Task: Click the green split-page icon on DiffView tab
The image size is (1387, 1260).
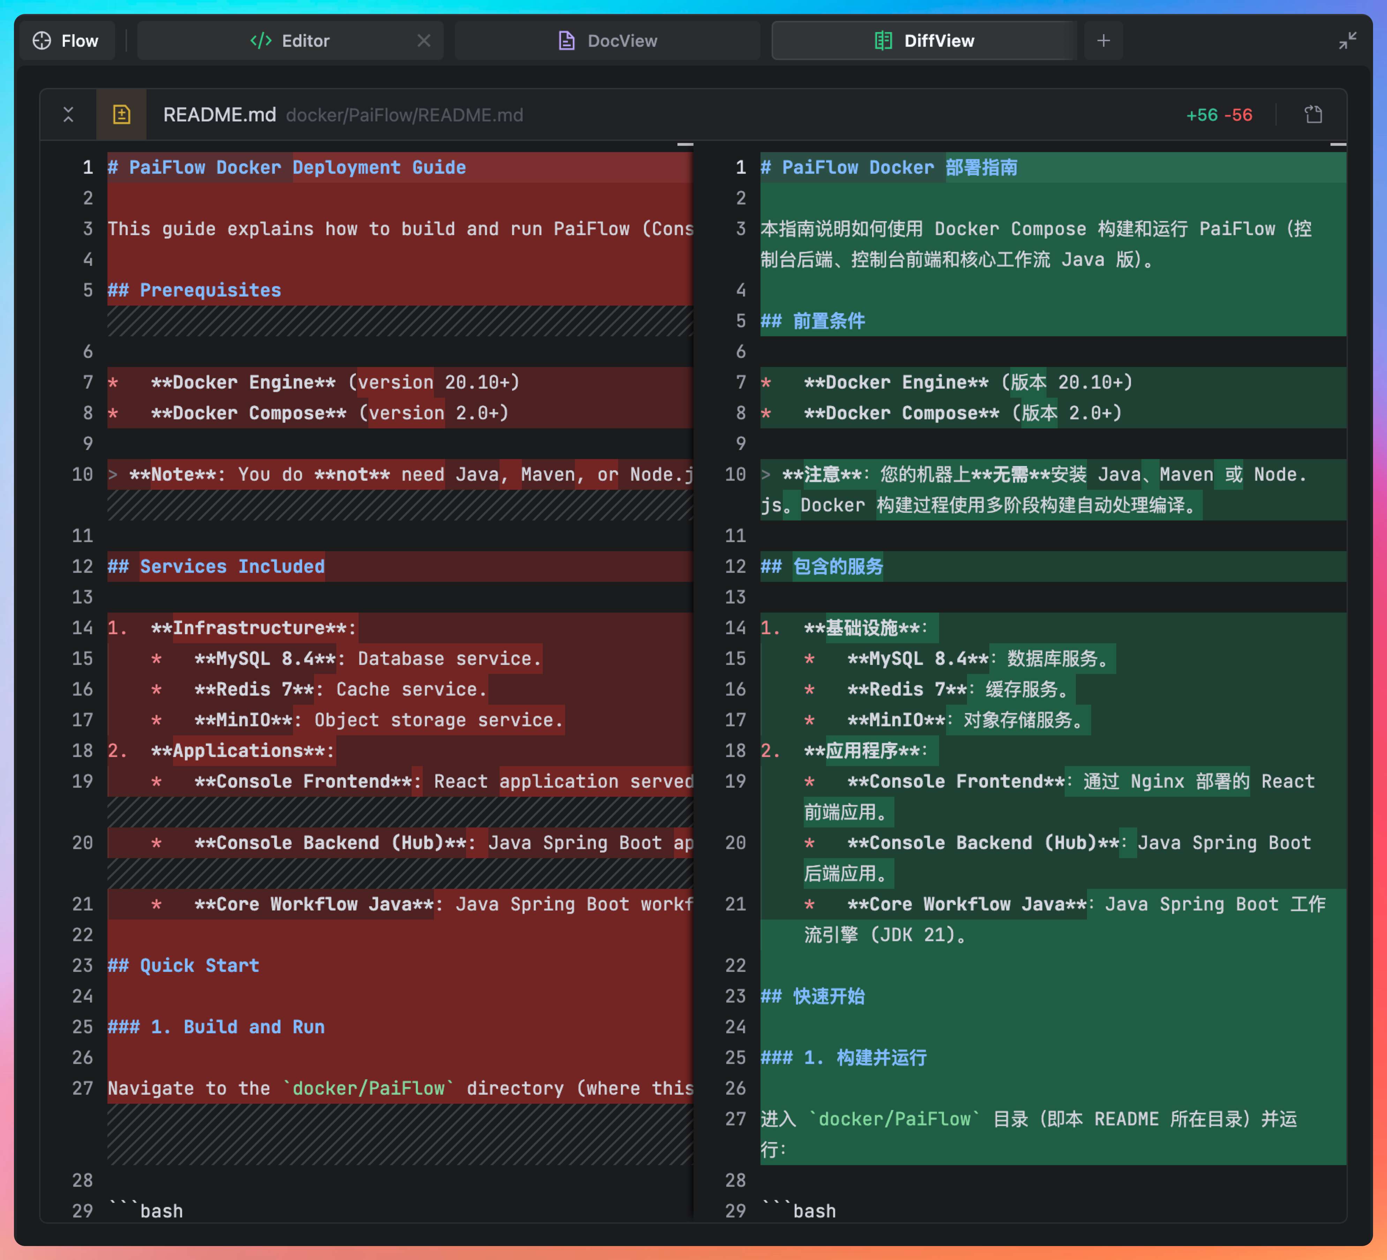Action: [883, 40]
